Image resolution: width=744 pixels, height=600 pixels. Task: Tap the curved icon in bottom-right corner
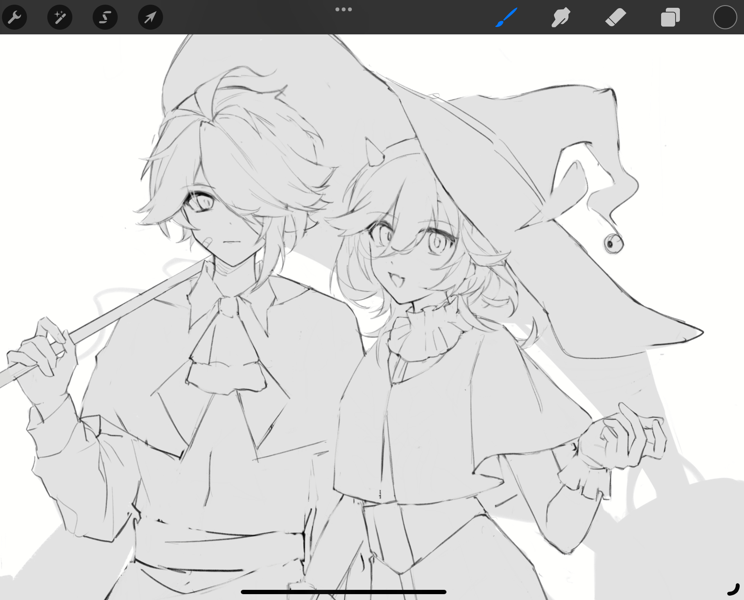pos(735,589)
